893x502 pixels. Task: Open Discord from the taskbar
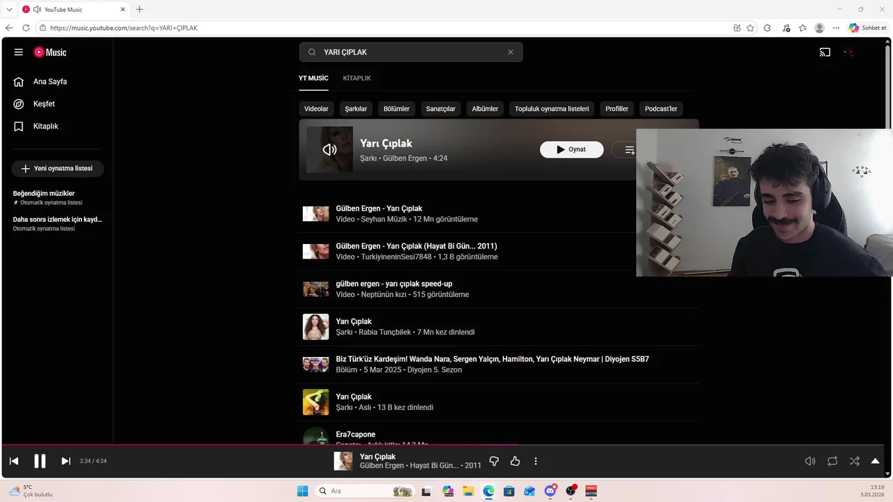point(550,491)
